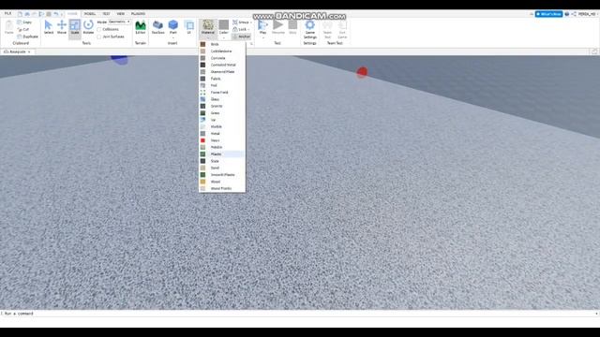Image resolution: width=600 pixels, height=337 pixels.
Task: Expand the Part dropdown arrow
Action: point(172,37)
